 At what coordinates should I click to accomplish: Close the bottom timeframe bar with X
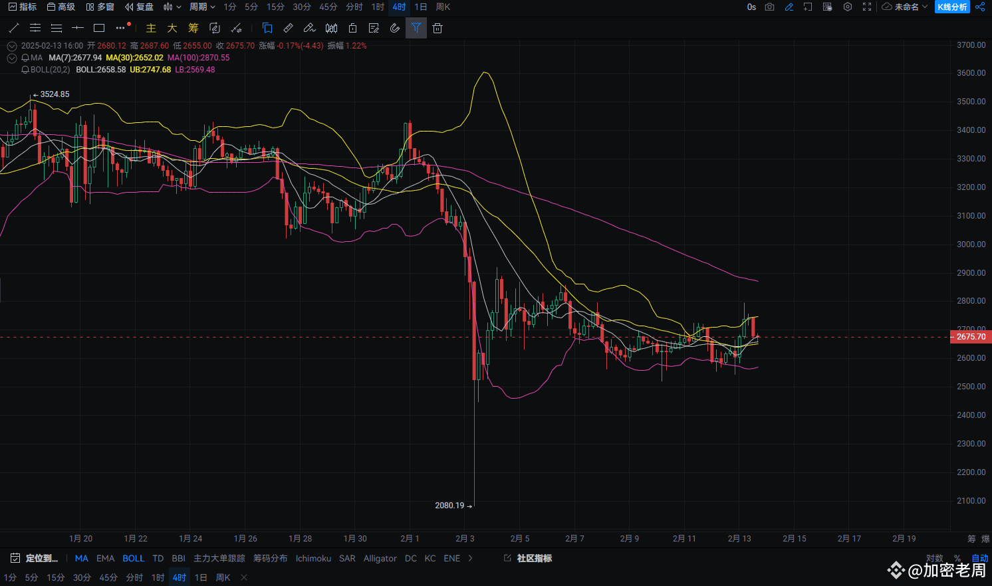244,577
